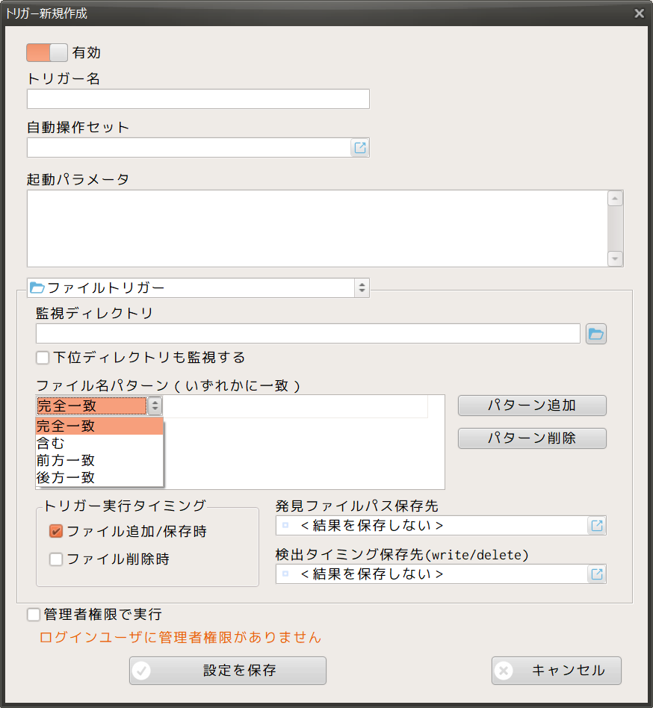Click 発見ファイルパス保存先 select icon
The image size is (653, 708).
[597, 526]
